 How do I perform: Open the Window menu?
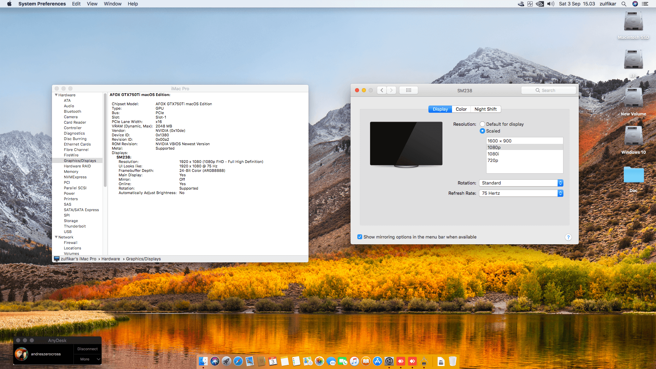(x=112, y=4)
